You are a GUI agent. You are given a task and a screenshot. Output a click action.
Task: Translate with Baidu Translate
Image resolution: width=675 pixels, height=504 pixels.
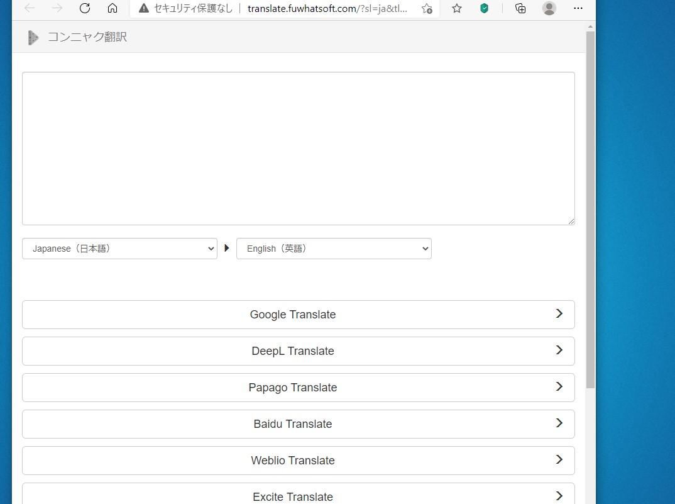point(299,424)
